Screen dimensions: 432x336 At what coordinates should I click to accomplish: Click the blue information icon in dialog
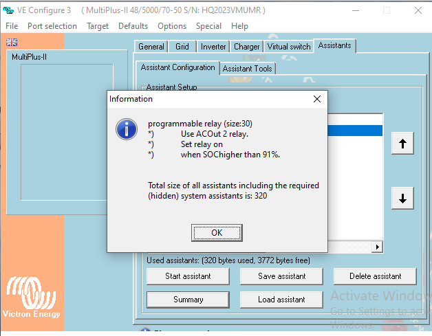[x=127, y=129]
